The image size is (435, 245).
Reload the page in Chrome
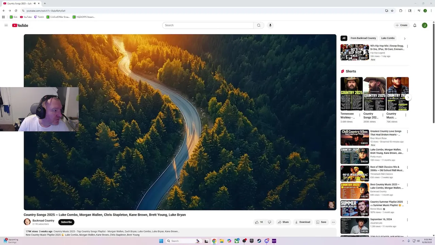pos(16,11)
